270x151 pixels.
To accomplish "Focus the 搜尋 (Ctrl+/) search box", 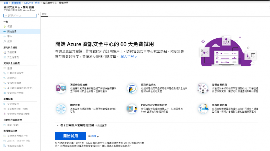I will pos(20,16).
